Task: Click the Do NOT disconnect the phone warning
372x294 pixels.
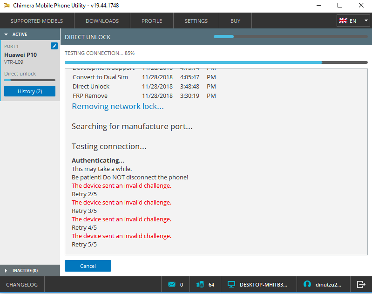Action: 130,178
